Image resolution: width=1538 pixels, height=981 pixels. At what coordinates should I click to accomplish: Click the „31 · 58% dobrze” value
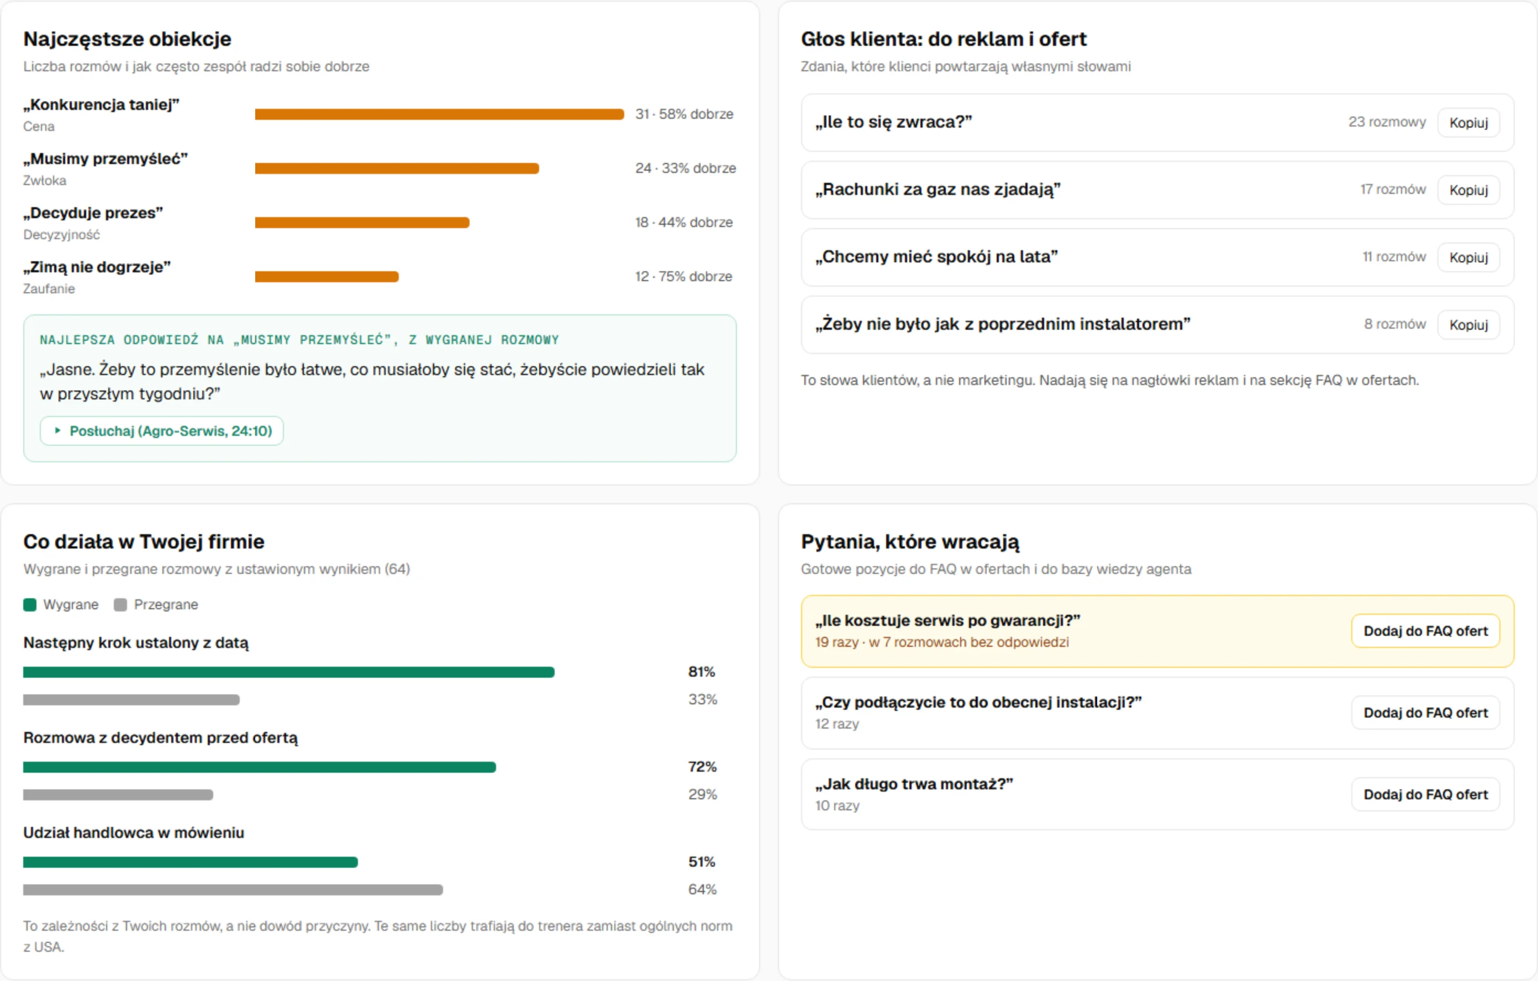click(684, 114)
